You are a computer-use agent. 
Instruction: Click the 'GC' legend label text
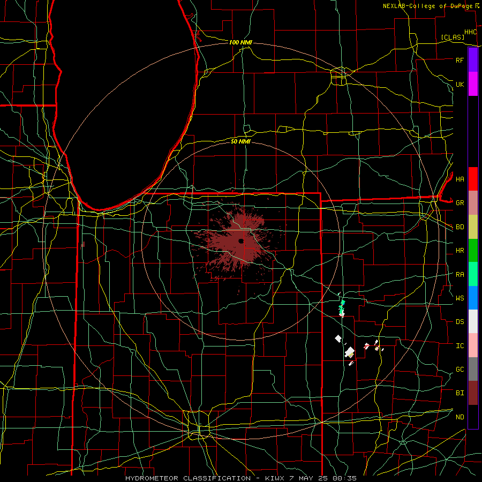point(460,370)
